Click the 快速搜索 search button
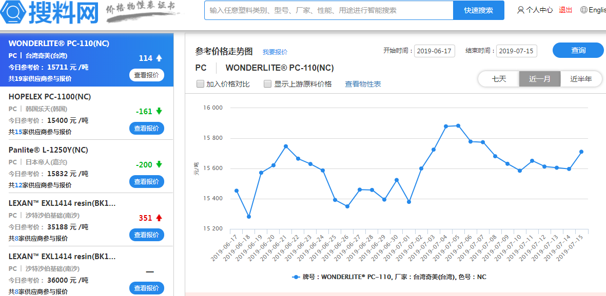606x296 pixels. pos(478,10)
